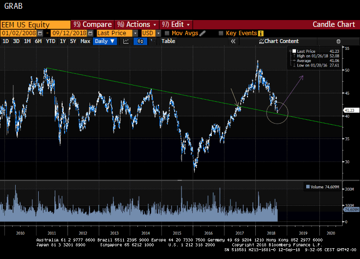
Task: Click the start date 01/02/2008 field
Action: coord(19,33)
